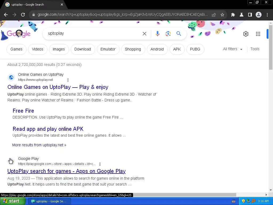
Task: Click the horizontal scrollbar thumb
Action: click(184, 195)
